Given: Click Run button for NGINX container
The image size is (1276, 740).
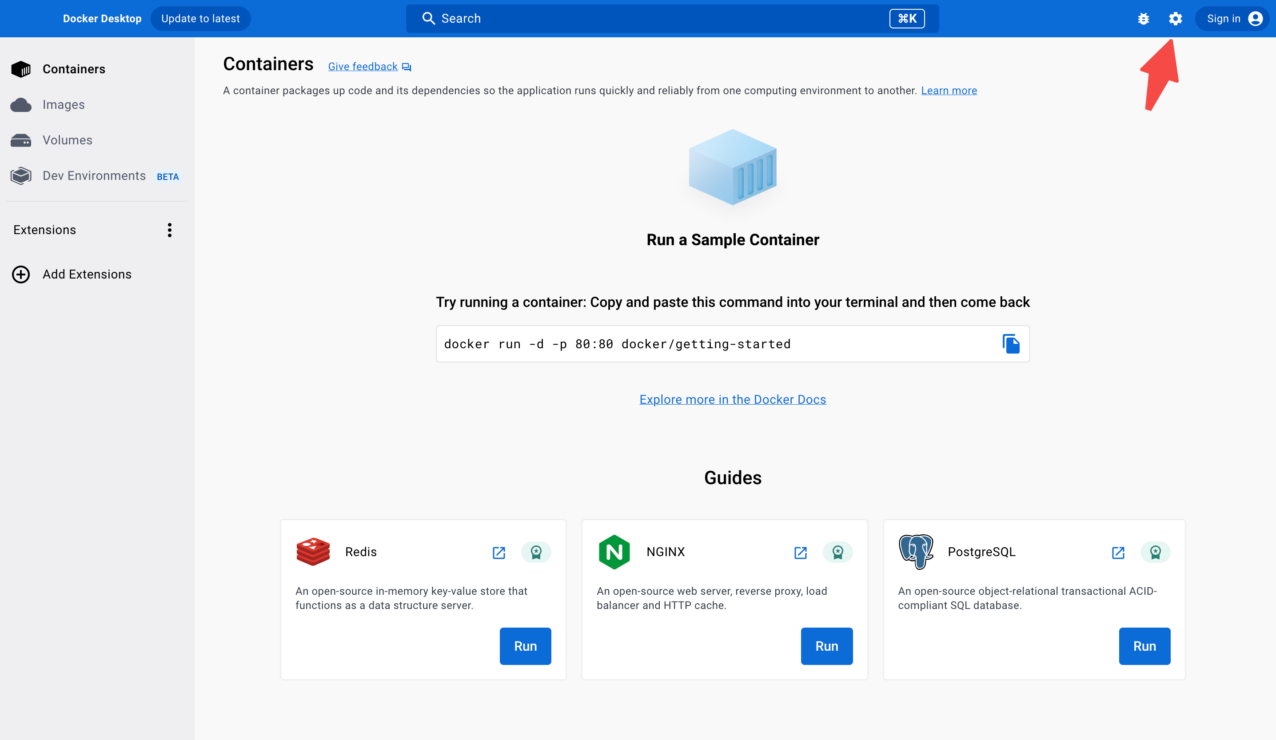Looking at the screenshot, I should (x=826, y=646).
